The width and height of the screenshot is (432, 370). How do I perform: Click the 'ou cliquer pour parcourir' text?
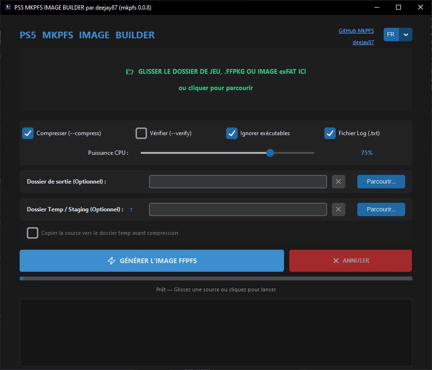click(216, 88)
